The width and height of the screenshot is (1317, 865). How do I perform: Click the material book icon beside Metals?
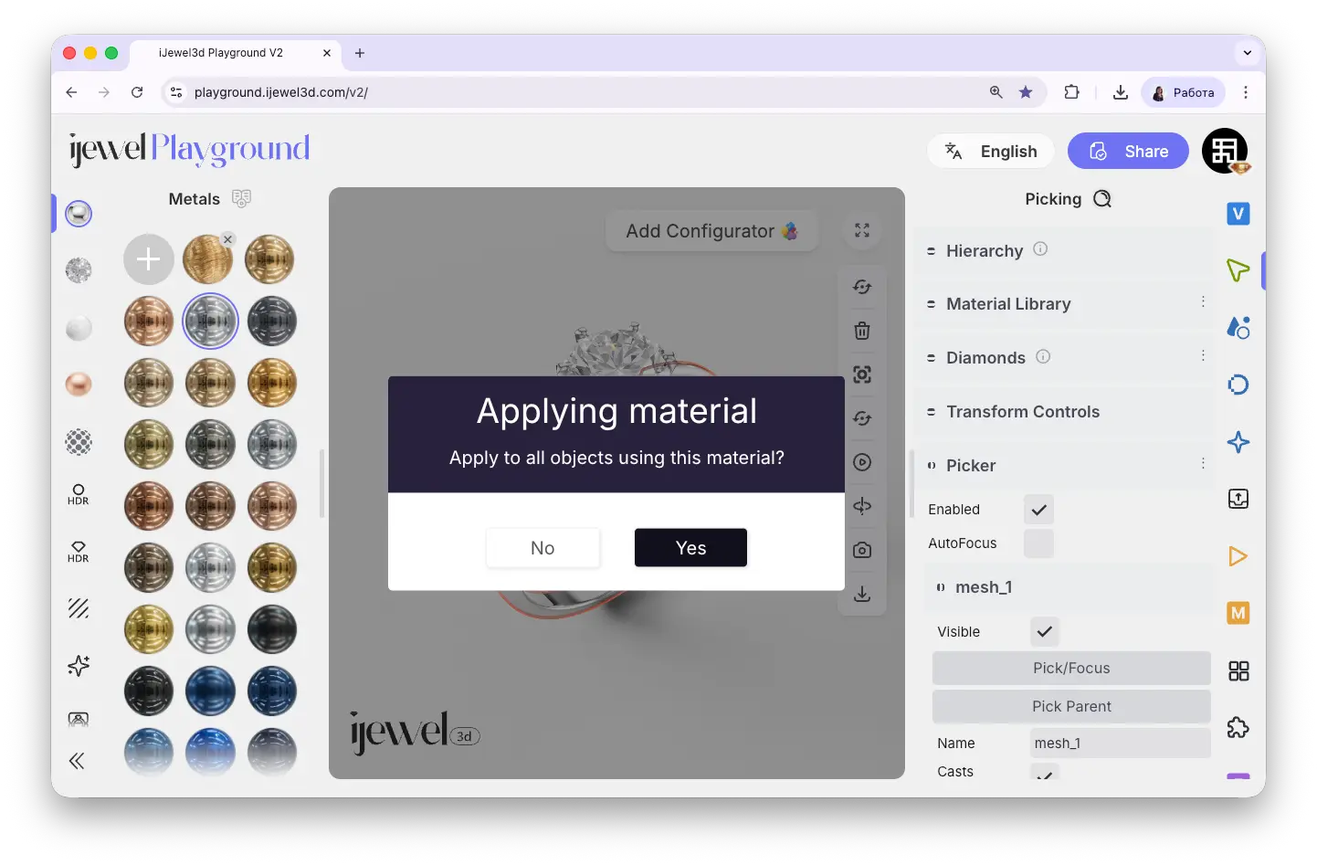click(x=241, y=198)
